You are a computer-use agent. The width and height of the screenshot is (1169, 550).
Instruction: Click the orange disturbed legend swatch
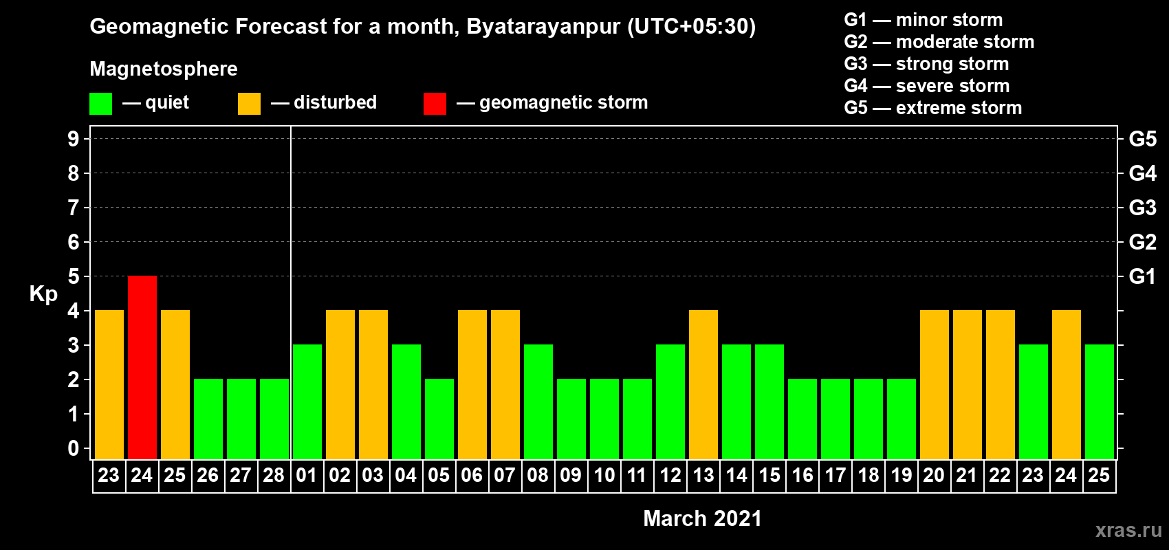click(249, 104)
